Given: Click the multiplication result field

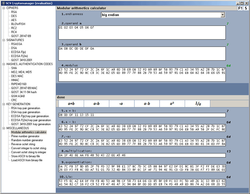Looking at the screenshot, I should [142, 155].
